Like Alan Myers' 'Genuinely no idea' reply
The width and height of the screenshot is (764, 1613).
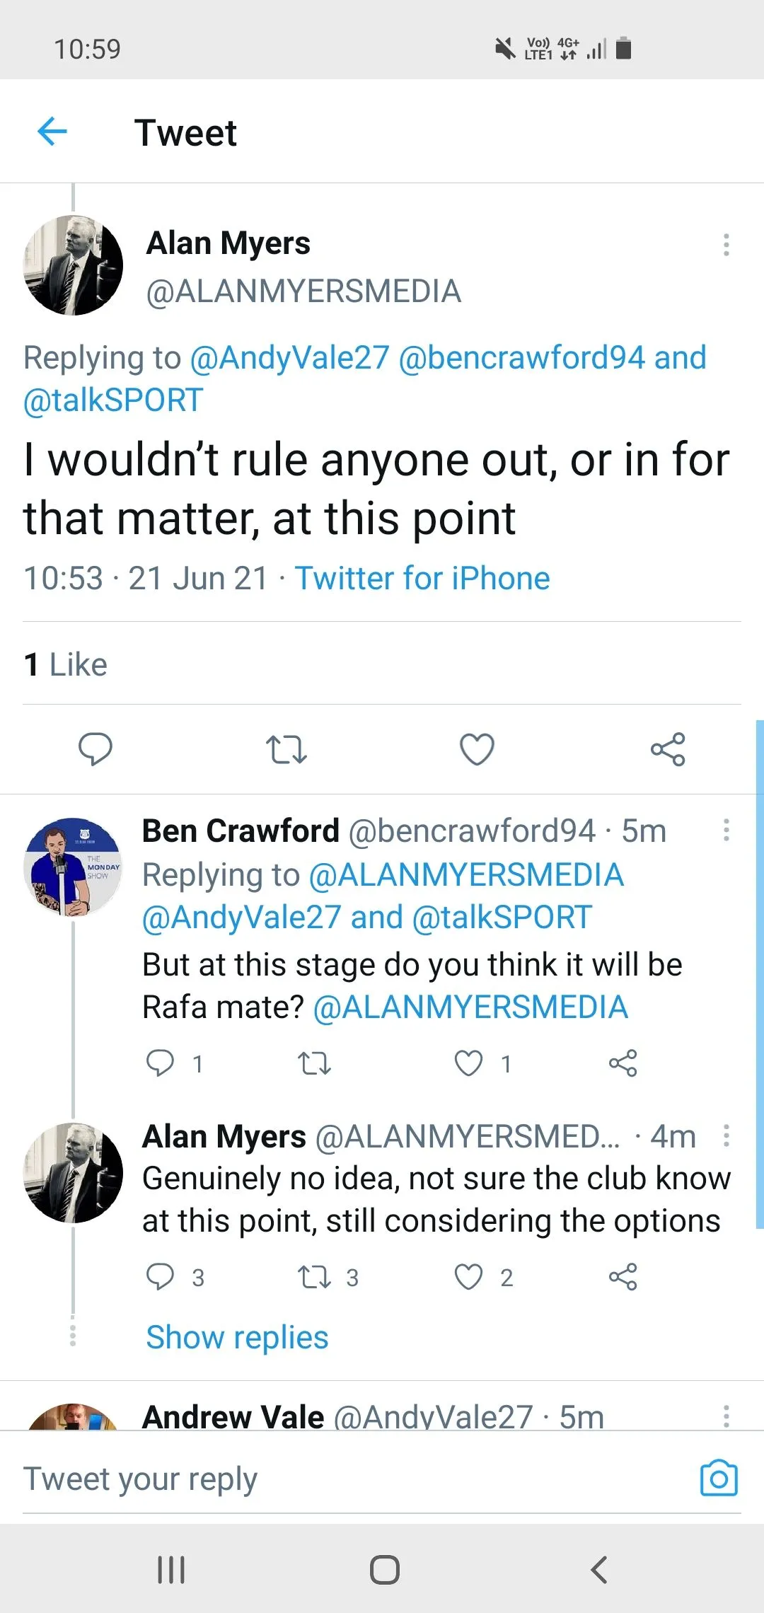pos(468,1277)
